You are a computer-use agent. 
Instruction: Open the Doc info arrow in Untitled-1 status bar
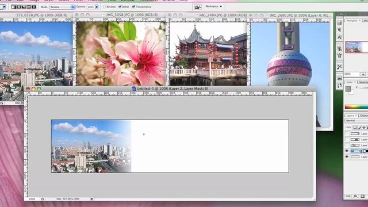point(92,199)
